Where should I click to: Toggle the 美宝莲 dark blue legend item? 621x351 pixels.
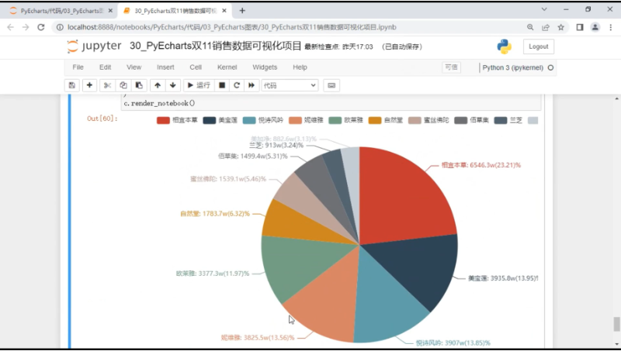[220, 120]
